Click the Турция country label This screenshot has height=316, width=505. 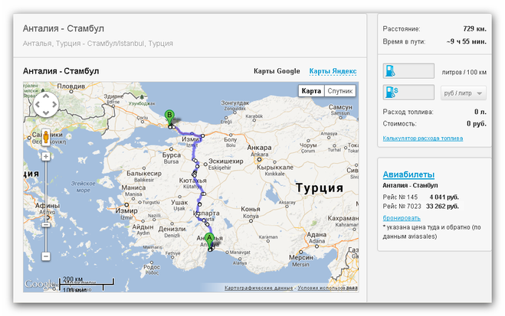point(319,187)
